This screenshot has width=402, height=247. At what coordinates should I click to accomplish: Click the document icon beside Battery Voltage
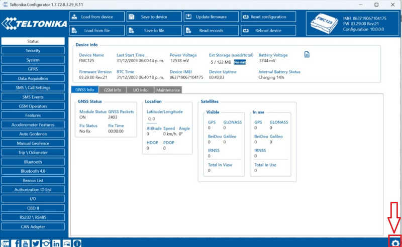click(307, 54)
